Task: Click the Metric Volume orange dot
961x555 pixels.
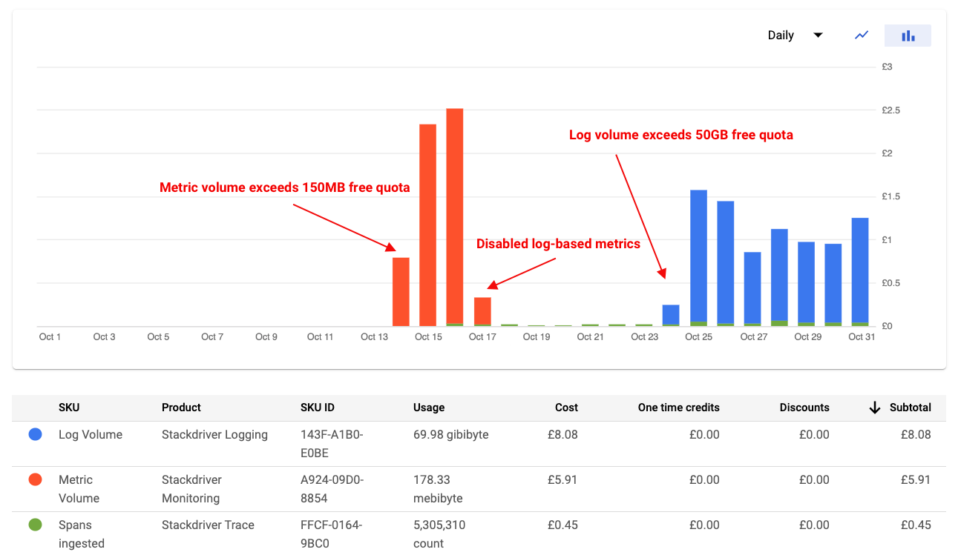Action: tap(35, 480)
